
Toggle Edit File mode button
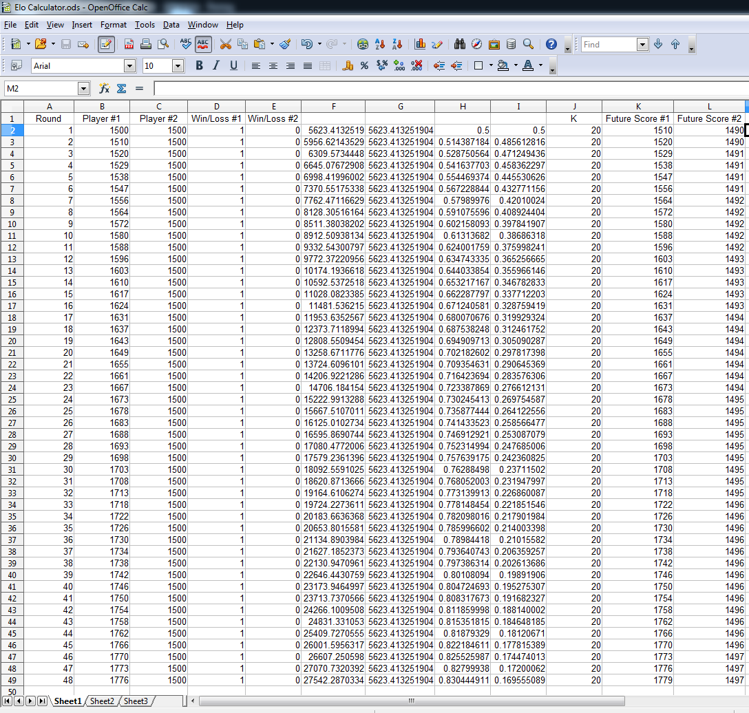click(106, 44)
